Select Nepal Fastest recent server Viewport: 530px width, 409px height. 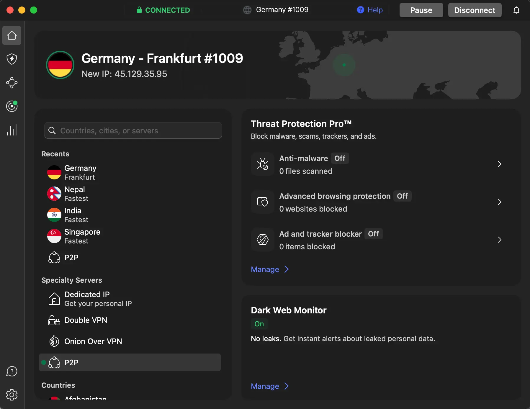point(130,194)
